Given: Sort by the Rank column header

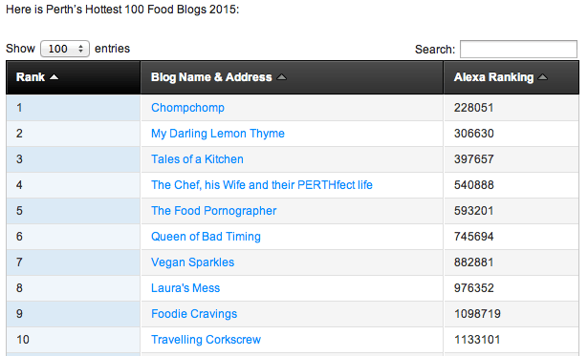Looking at the screenshot, I should tap(73, 77).
